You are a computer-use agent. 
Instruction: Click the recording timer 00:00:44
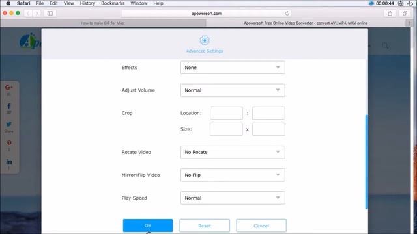pyautogui.click(x=385, y=3)
